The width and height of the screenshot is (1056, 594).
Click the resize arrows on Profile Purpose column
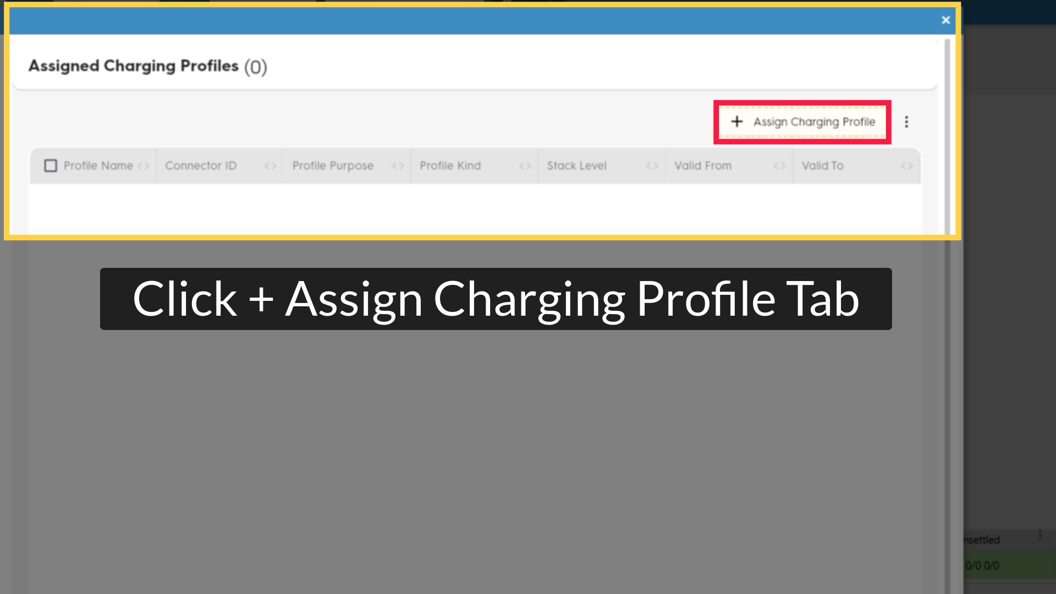(398, 166)
